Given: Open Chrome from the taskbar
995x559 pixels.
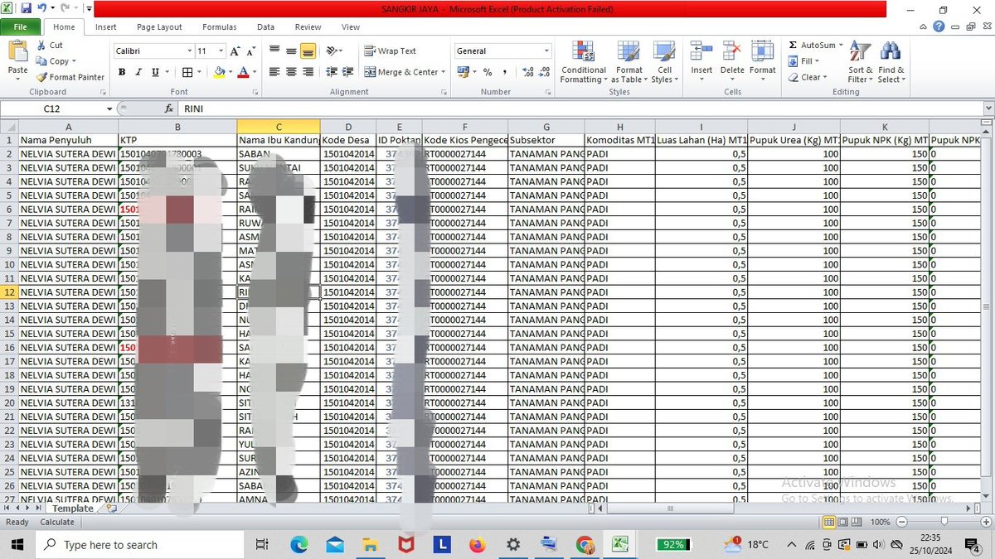Looking at the screenshot, I should 584,544.
